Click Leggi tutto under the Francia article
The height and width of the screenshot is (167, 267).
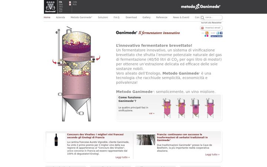(212, 154)
